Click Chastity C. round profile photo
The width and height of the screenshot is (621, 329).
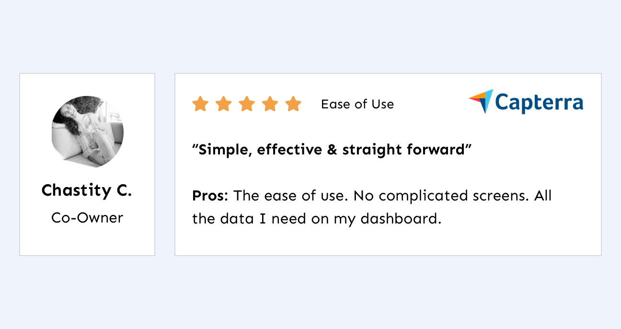88,131
